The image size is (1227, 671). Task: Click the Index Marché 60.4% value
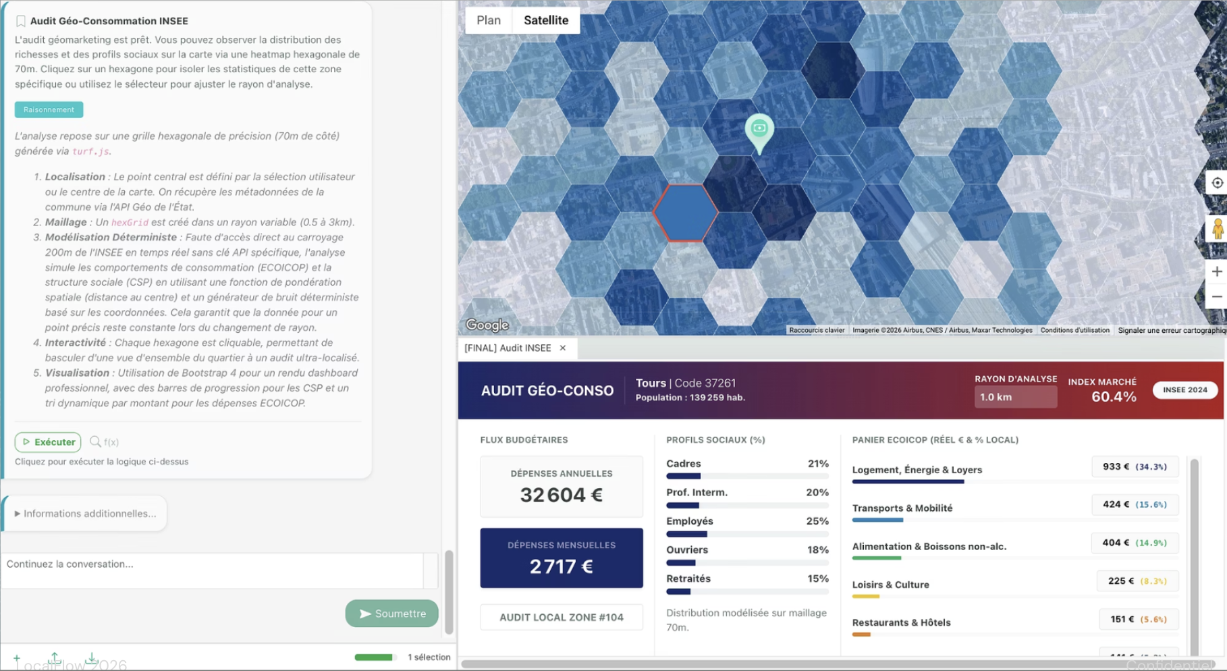pyautogui.click(x=1114, y=397)
